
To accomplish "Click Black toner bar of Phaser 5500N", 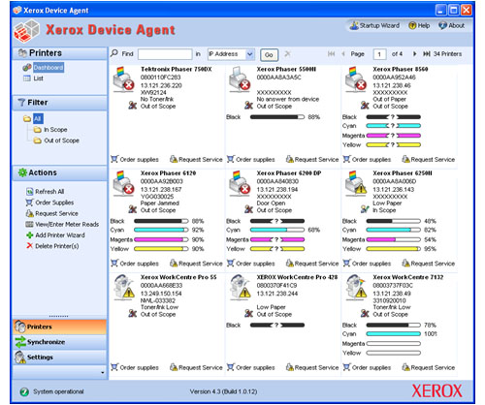I will pyautogui.click(x=277, y=117).
